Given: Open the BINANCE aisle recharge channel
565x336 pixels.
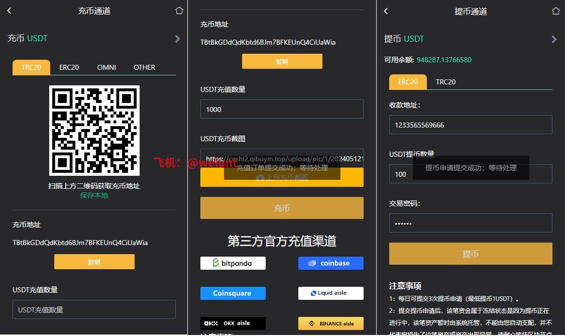Looking at the screenshot, I should (331, 323).
